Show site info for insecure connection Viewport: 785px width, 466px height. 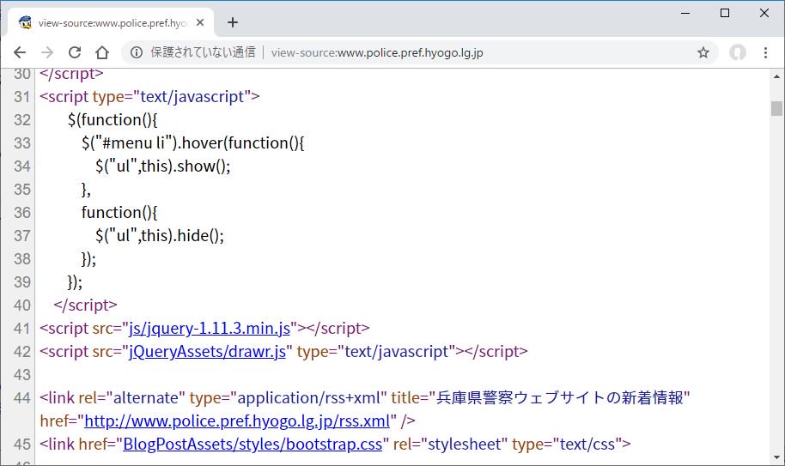(137, 52)
